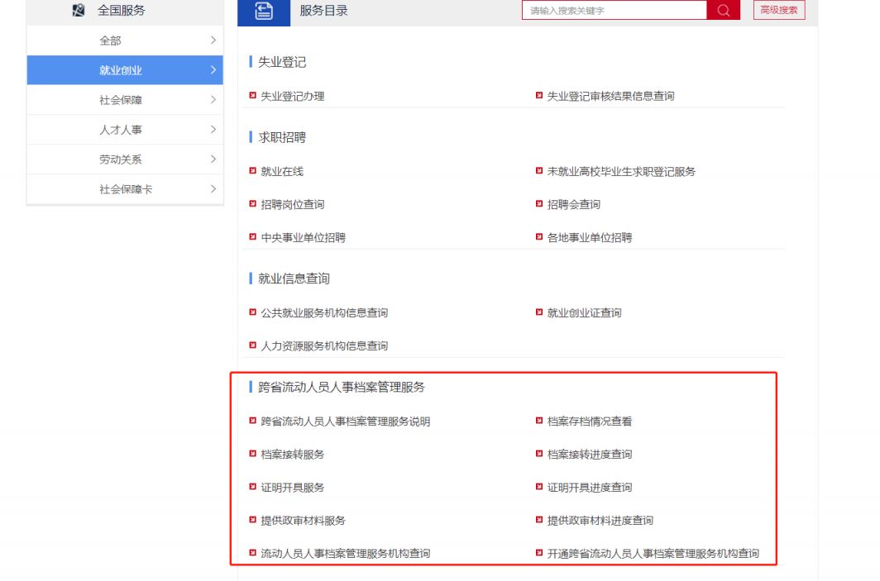Image resolution: width=880 pixels, height=581 pixels.
Task: Expand the 人才人事 chevron arrow
Action: tap(213, 130)
